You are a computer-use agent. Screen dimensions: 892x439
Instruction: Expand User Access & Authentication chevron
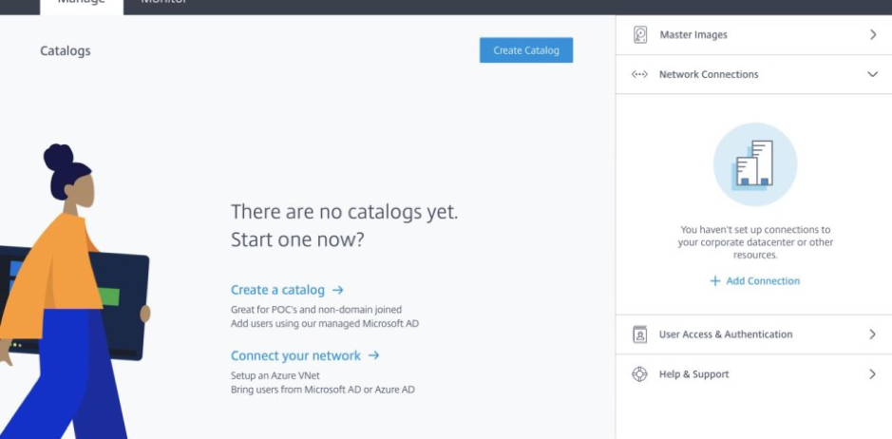click(873, 334)
